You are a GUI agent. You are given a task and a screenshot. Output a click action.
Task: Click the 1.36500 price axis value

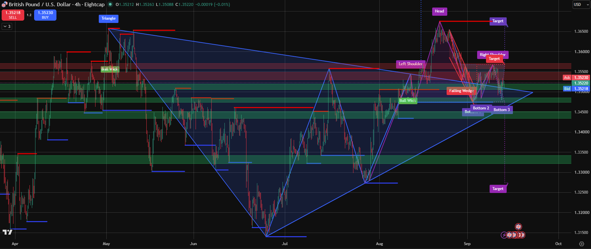click(x=581, y=32)
